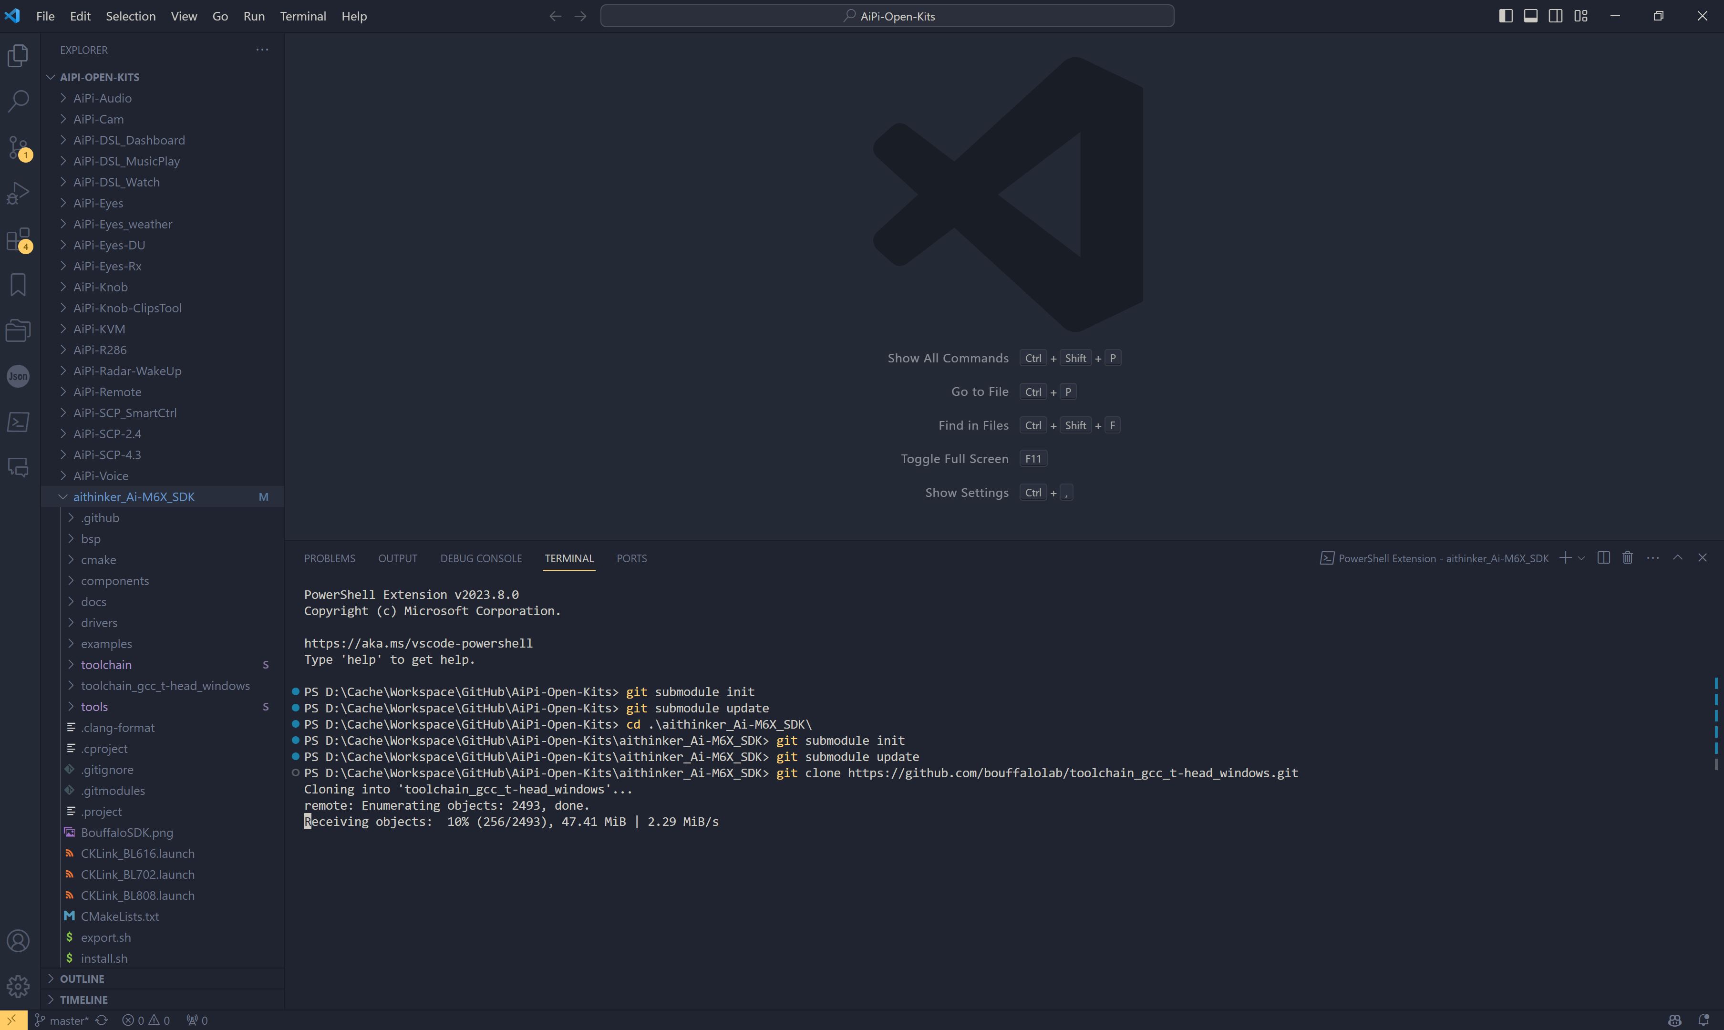Open the Json extension view icon

(18, 376)
